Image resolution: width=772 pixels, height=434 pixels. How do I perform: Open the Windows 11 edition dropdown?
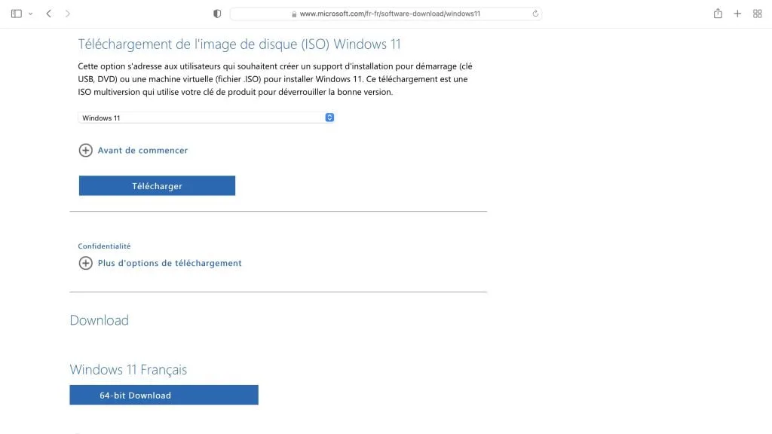coord(206,118)
